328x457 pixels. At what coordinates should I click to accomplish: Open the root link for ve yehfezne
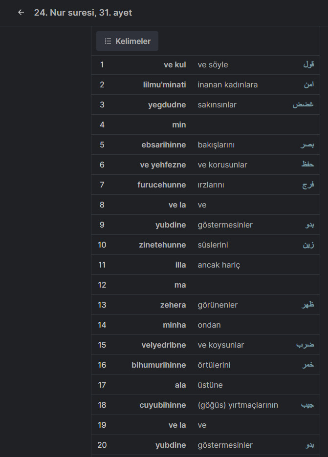[x=307, y=165]
